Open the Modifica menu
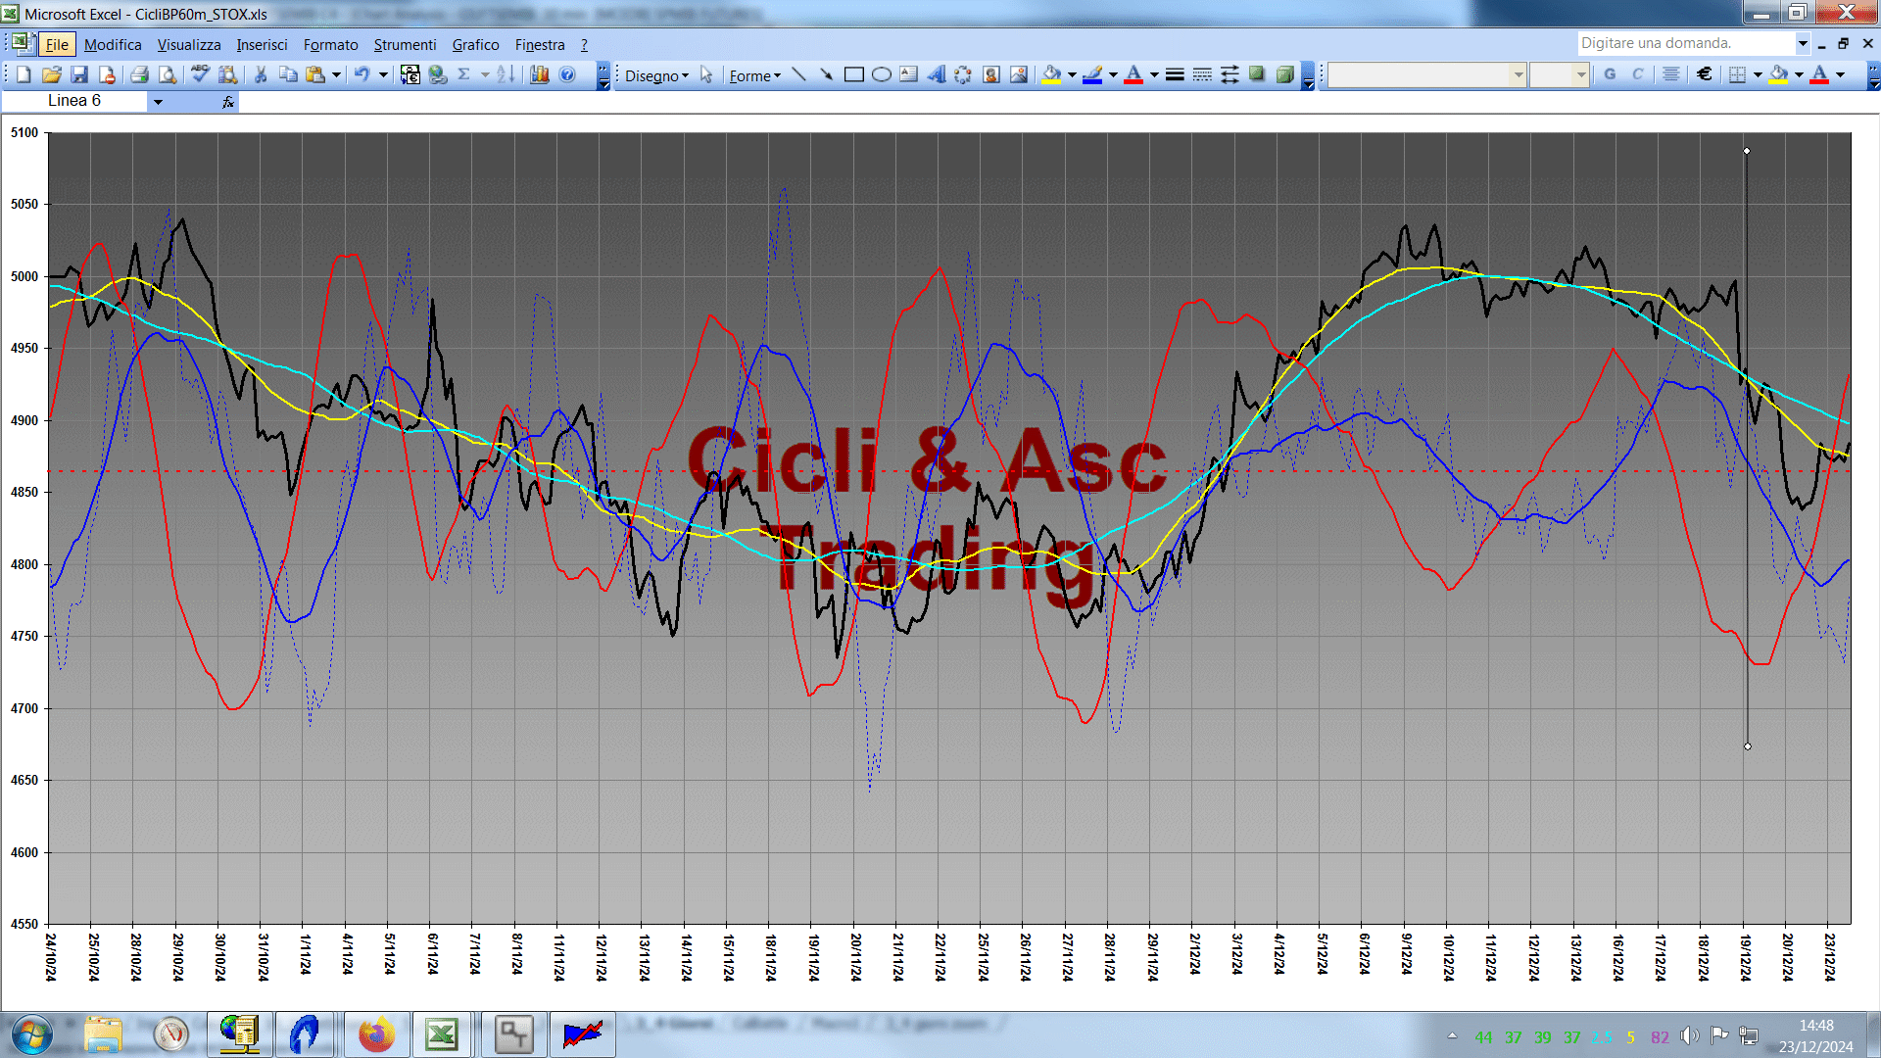1881x1058 pixels. [113, 45]
